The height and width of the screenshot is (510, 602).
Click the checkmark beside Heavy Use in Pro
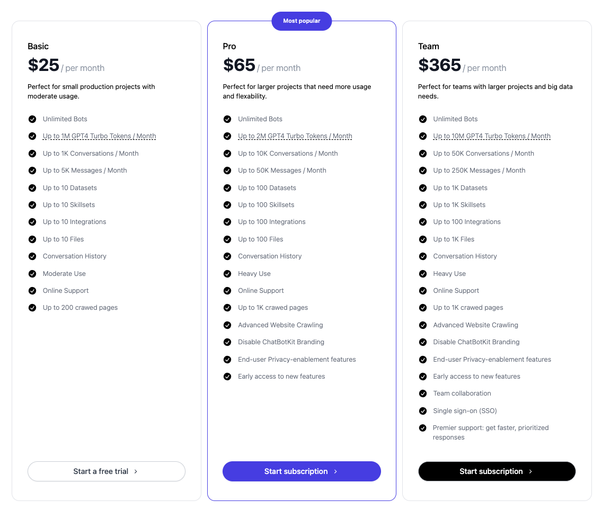point(227,273)
